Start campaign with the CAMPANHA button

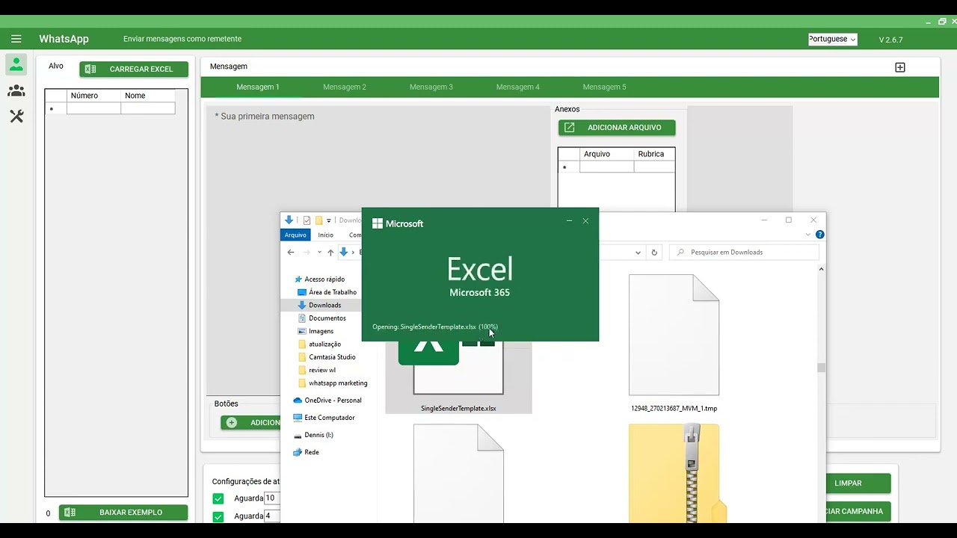(858, 512)
